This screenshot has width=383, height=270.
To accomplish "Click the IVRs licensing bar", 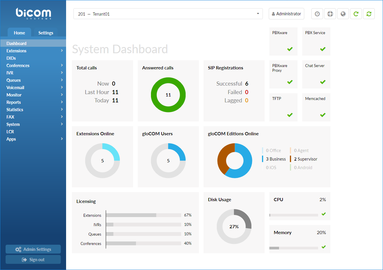I will click(x=144, y=225).
